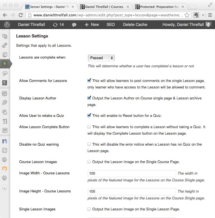
Task: Close the Sensei Settings tab
Action: [73, 7]
